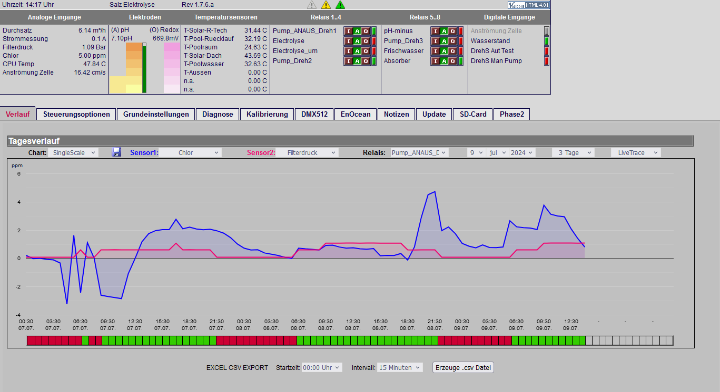Open the SD-Card tab

(473, 114)
